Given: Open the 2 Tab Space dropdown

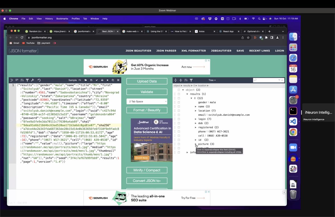Looking at the screenshot, I should [147, 102].
